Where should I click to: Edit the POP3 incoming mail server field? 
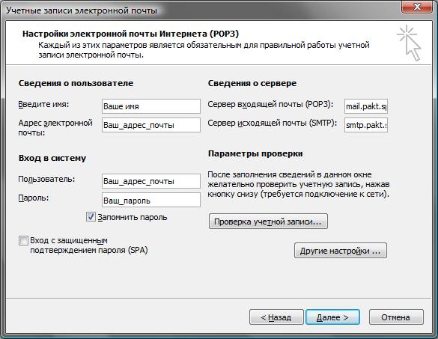(366, 106)
